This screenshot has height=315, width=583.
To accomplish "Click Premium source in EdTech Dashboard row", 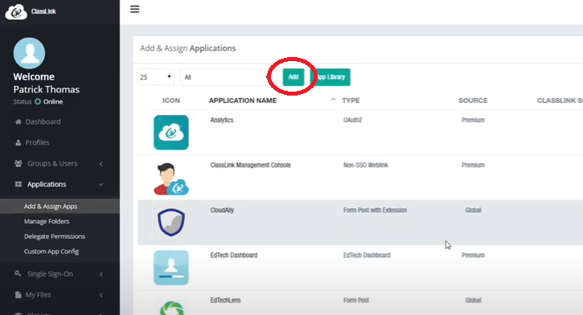I will coord(473,256).
